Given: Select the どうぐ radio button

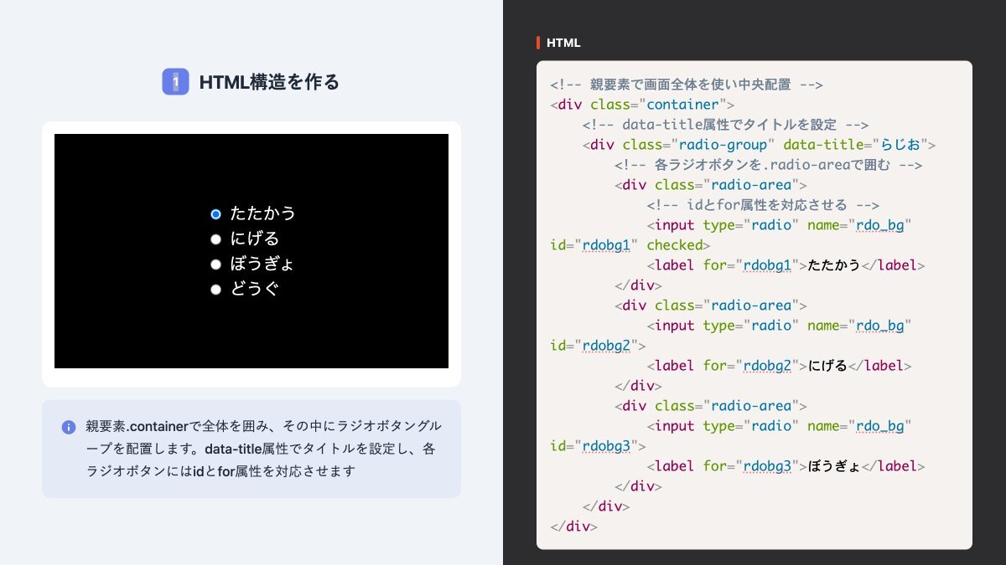Looking at the screenshot, I should point(215,290).
